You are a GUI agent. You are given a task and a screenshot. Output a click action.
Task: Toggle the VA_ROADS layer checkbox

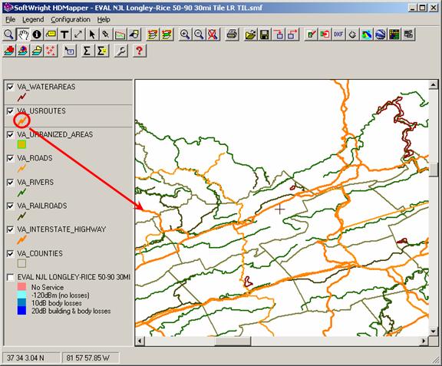pyautogui.click(x=11, y=159)
